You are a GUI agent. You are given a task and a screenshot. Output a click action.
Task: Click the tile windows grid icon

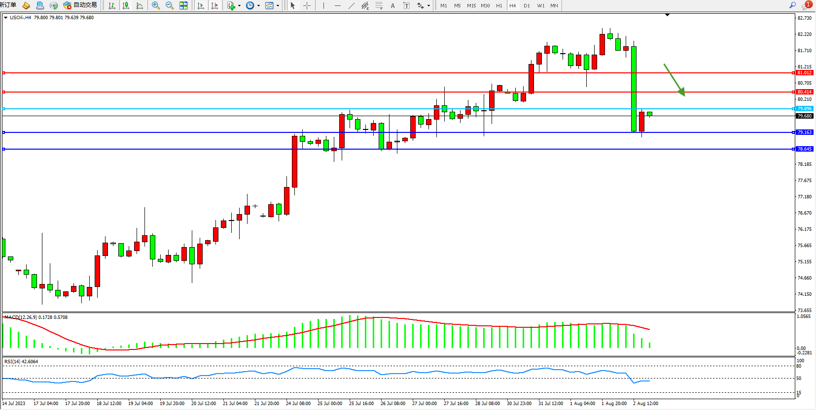[183, 5]
